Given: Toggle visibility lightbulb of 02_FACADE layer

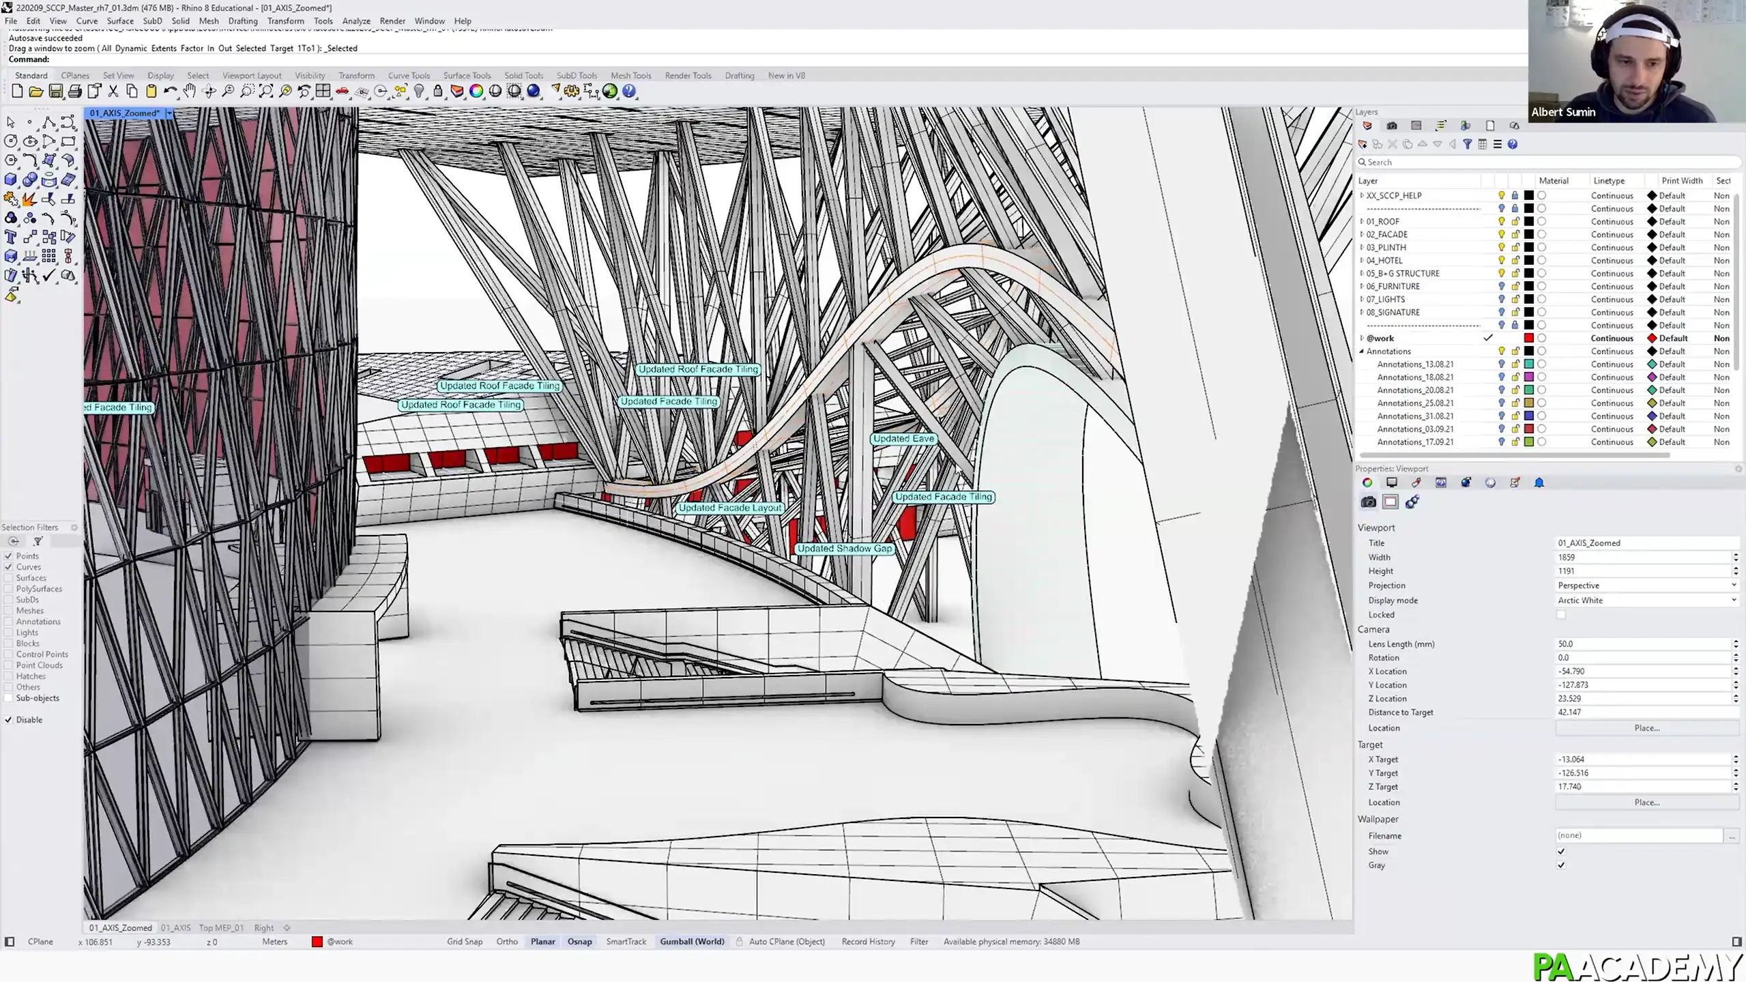Looking at the screenshot, I should [1501, 234].
